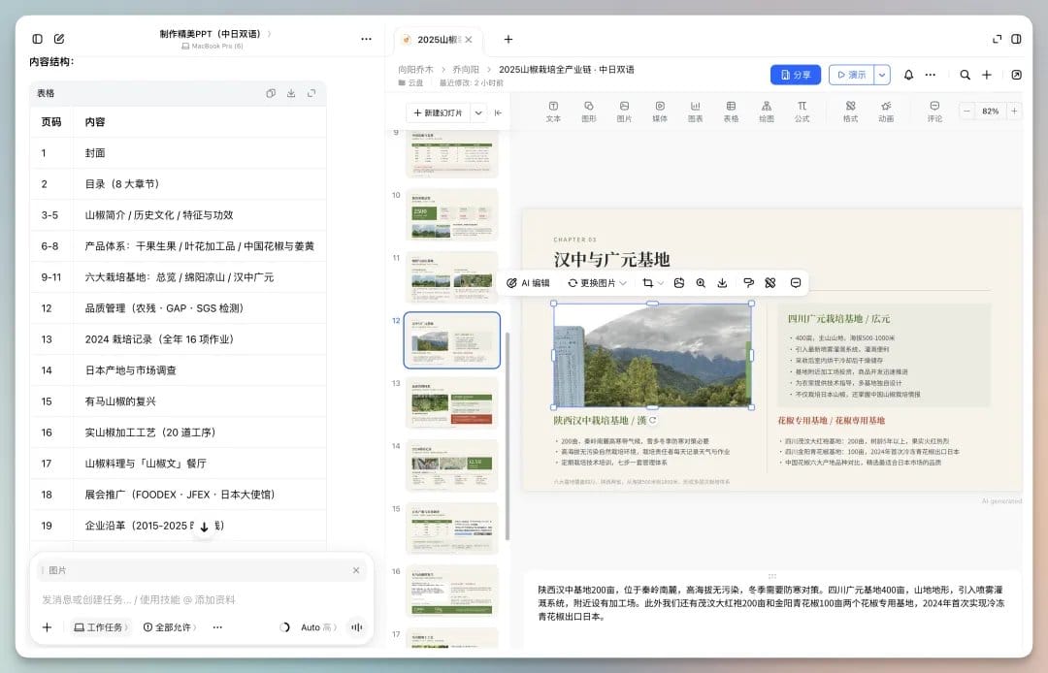This screenshot has height=673, width=1048.
Task: Insert an image with 图片 tool
Action: tap(624, 112)
